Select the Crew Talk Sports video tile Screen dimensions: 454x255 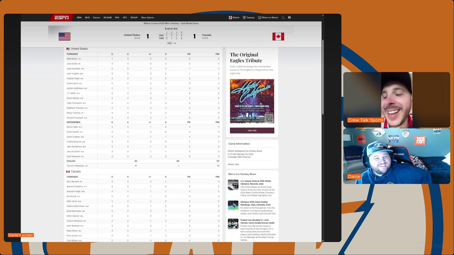pos(397,100)
